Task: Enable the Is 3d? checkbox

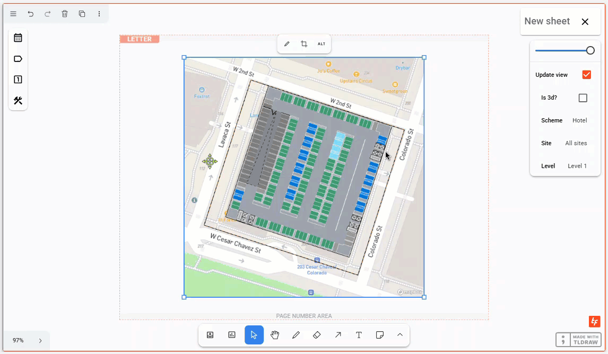Action: (x=583, y=98)
